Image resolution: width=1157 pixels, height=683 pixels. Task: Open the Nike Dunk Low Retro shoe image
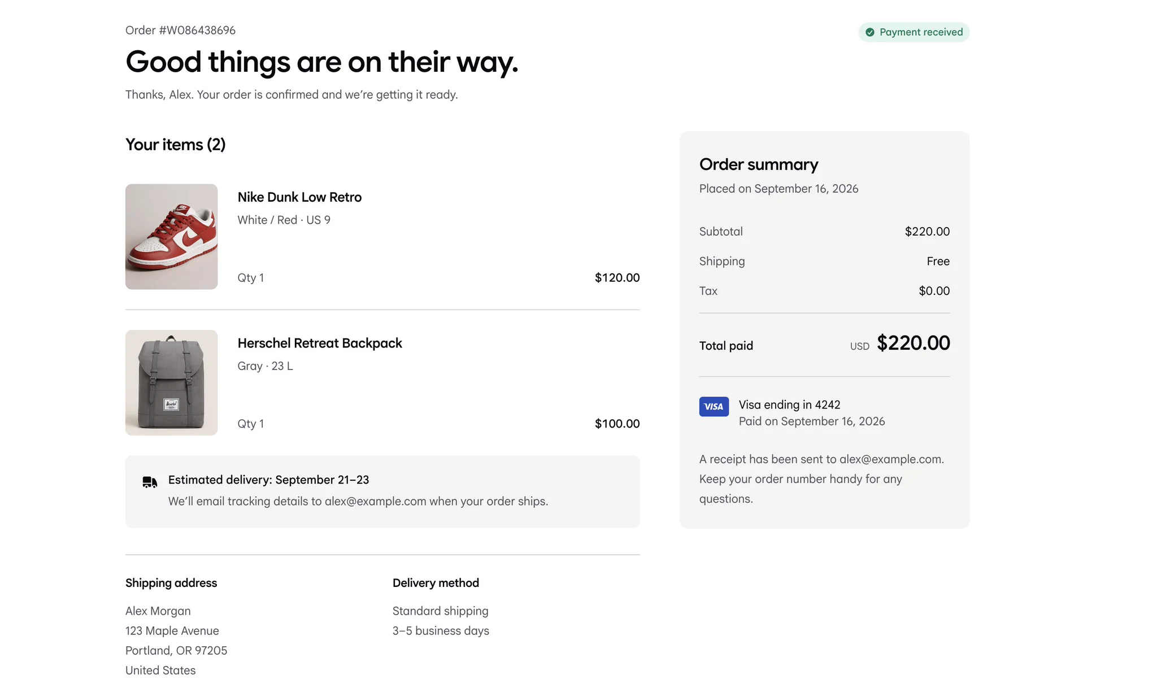click(171, 237)
